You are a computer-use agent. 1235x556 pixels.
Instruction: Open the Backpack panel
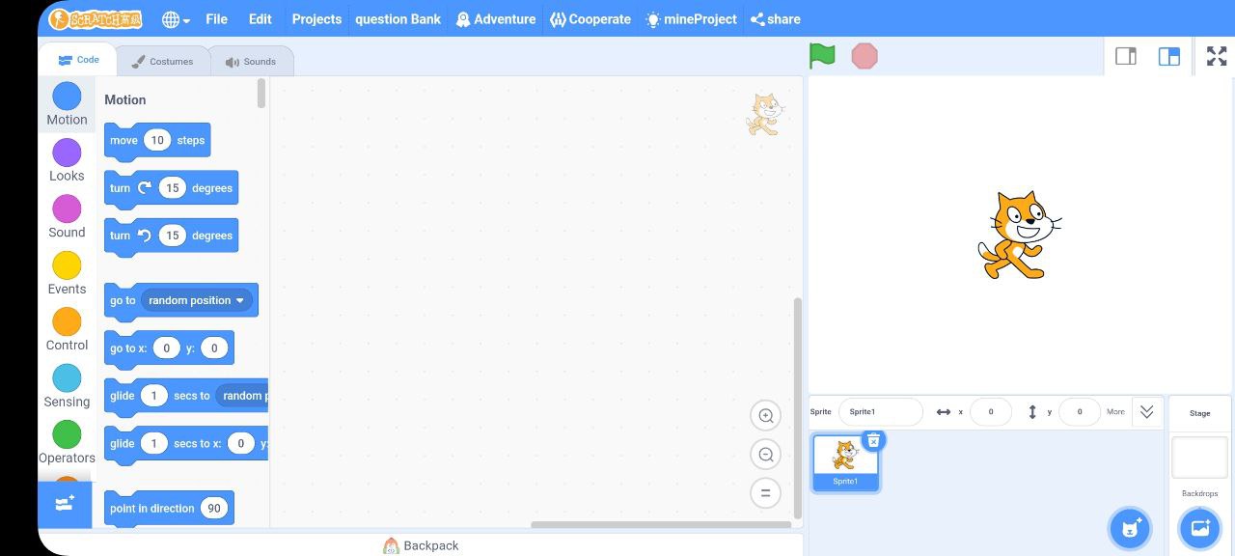tap(421, 545)
